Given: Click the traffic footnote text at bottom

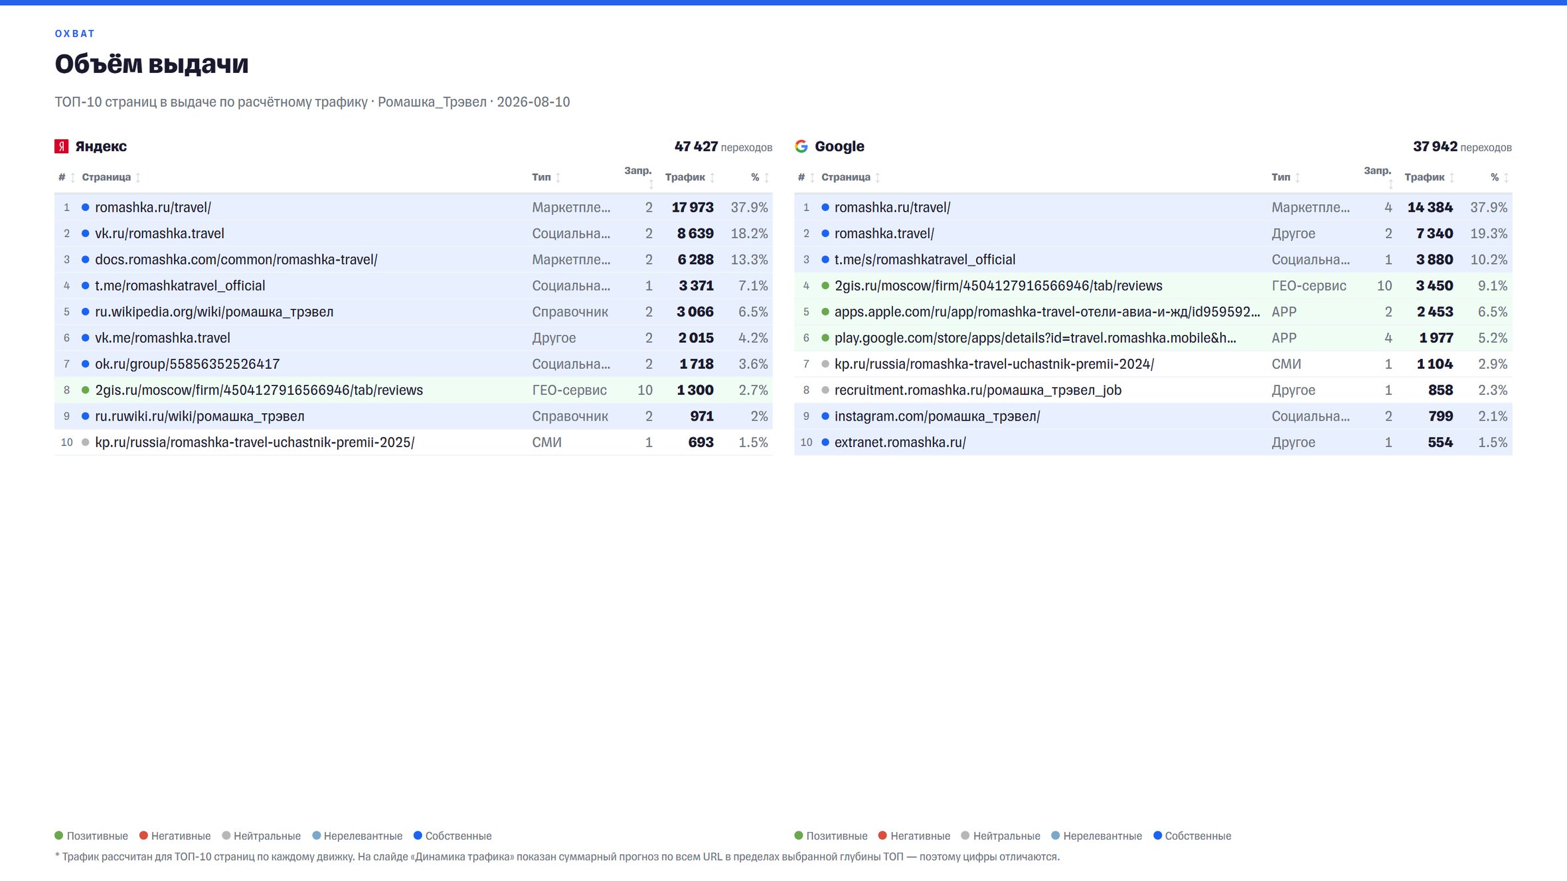Looking at the screenshot, I should (557, 857).
